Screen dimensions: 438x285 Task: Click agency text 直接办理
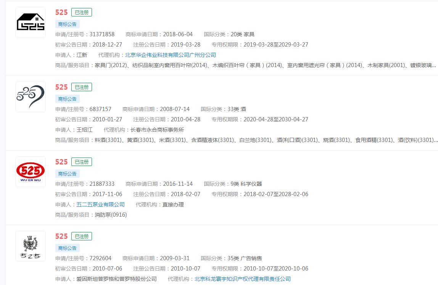[173, 204]
